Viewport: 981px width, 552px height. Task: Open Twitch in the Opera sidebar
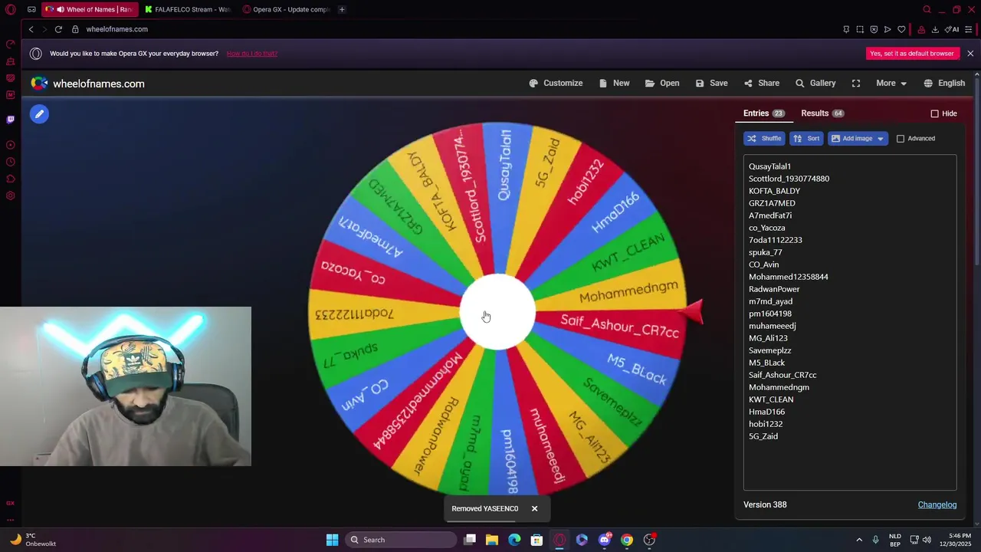tap(11, 120)
